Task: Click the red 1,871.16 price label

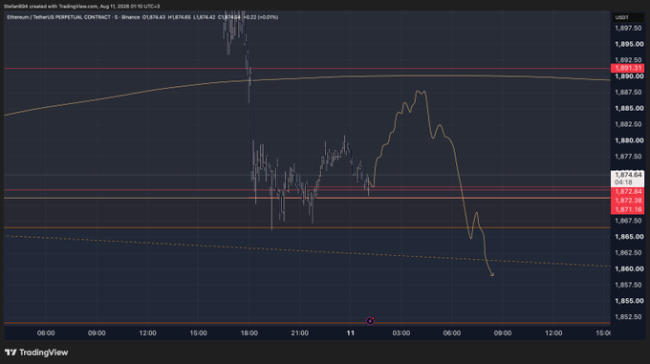Action: pos(628,210)
